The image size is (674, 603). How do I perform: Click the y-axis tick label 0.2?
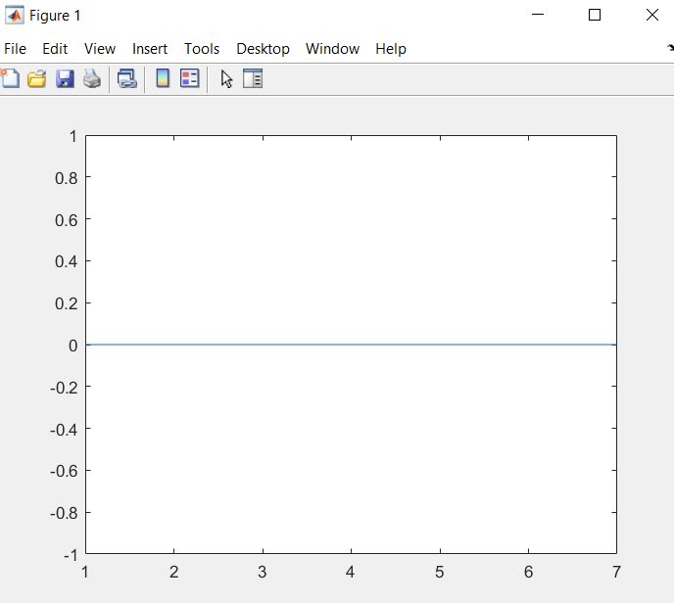67,303
